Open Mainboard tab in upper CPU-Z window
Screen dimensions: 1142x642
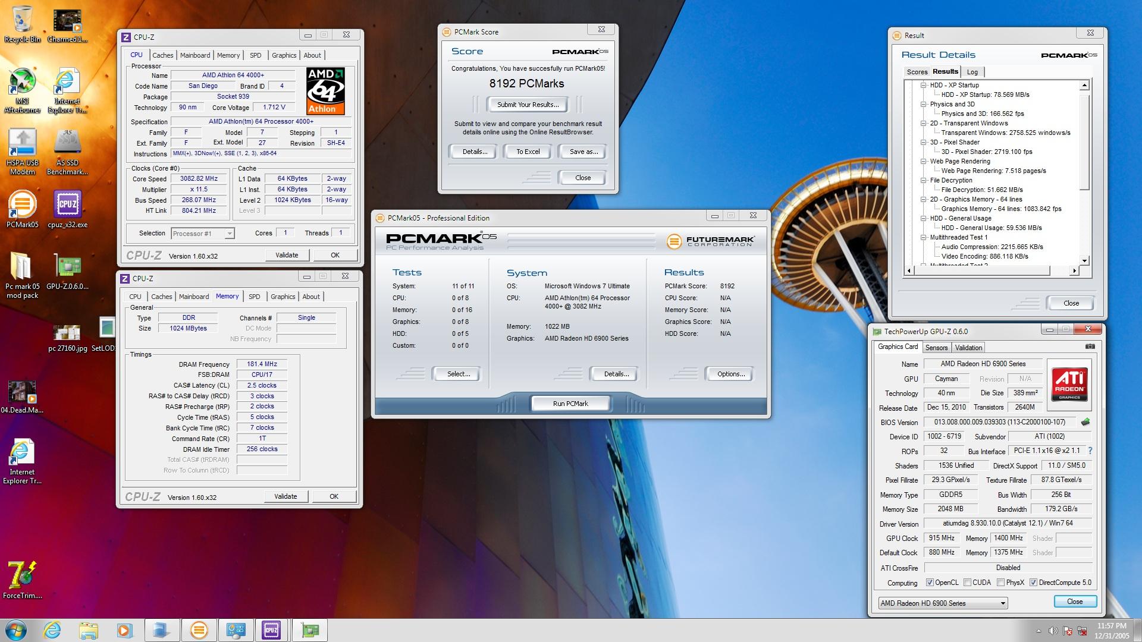[195, 55]
